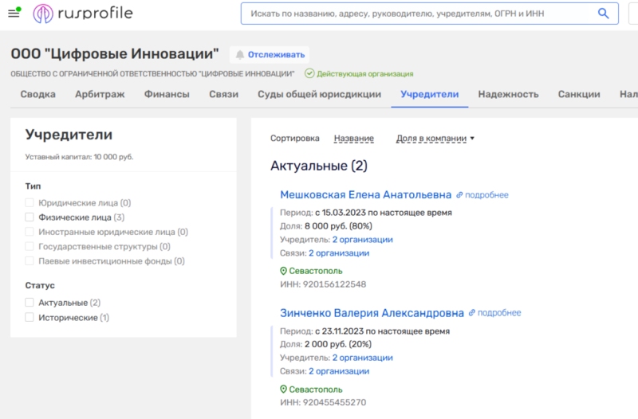The height and width of the screenshot is (419, 638).
Task: Enable the Актуальные status checkbox
Action: (x=30, y=303)
